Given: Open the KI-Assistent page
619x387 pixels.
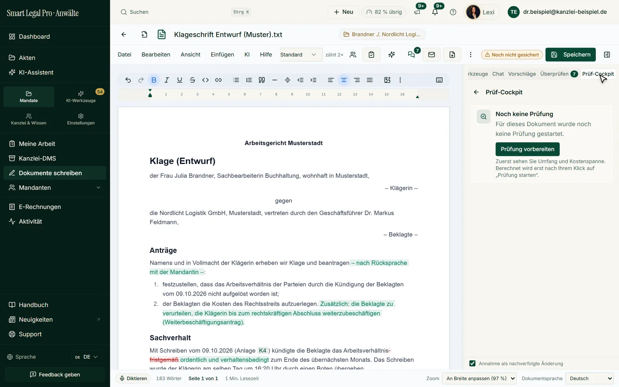Looking at the screenshot, I should 55,72.
